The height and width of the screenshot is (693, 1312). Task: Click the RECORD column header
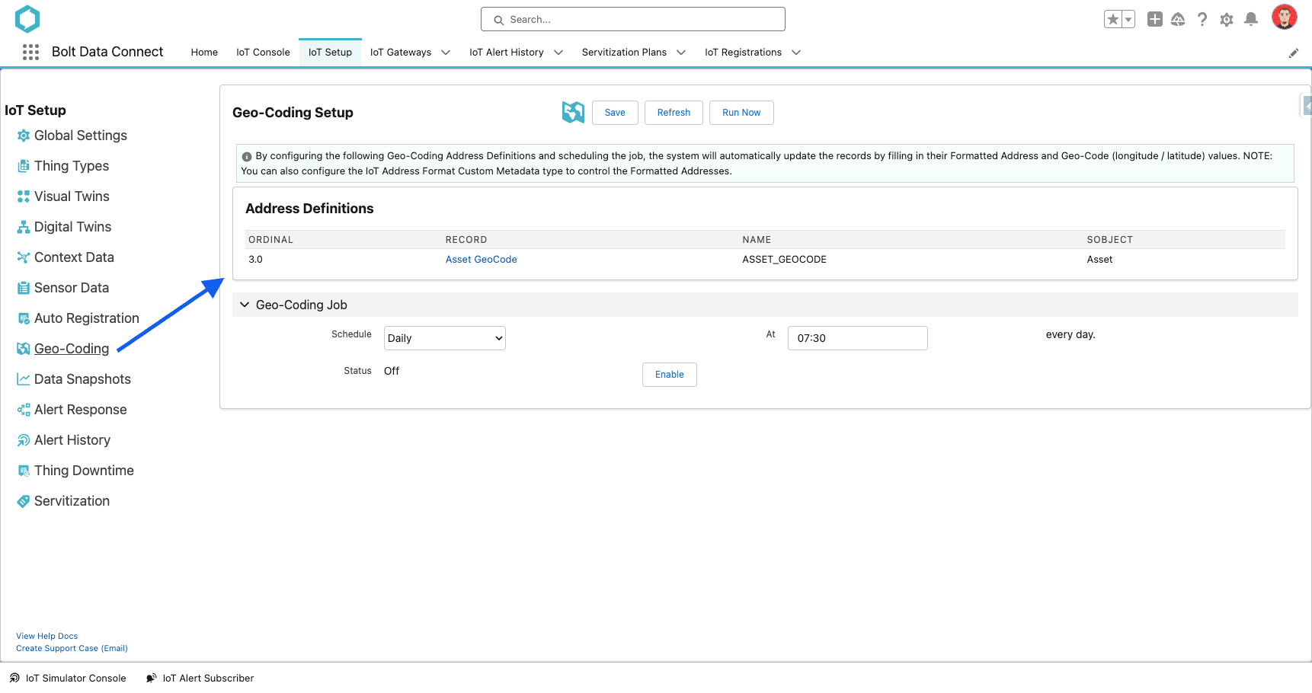point(466,240)
